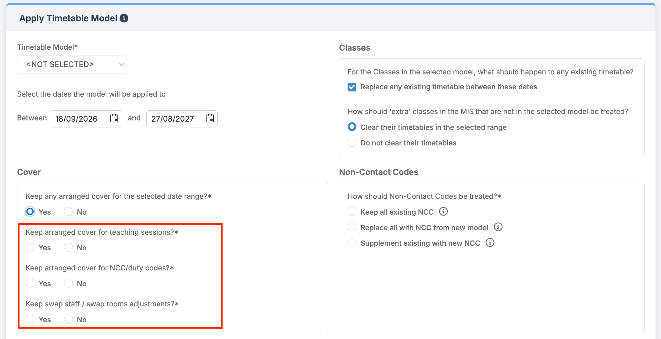The width and height of the screenshot is (661, 339).
Task: Select No for swap staff / rooms adjustments
Action: coord(68,319)
